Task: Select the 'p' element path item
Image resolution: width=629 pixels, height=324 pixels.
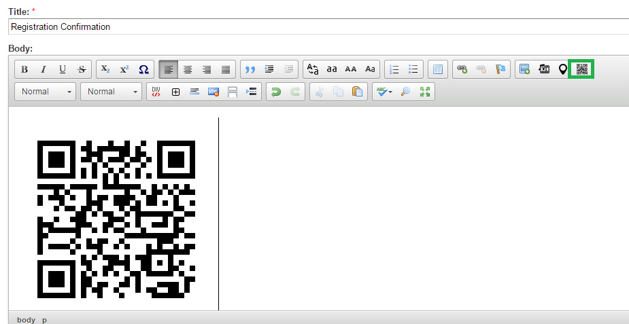Action: [x=44, y=320]
